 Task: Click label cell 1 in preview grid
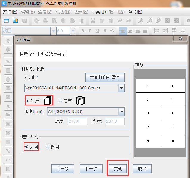[x=148, y=86]
